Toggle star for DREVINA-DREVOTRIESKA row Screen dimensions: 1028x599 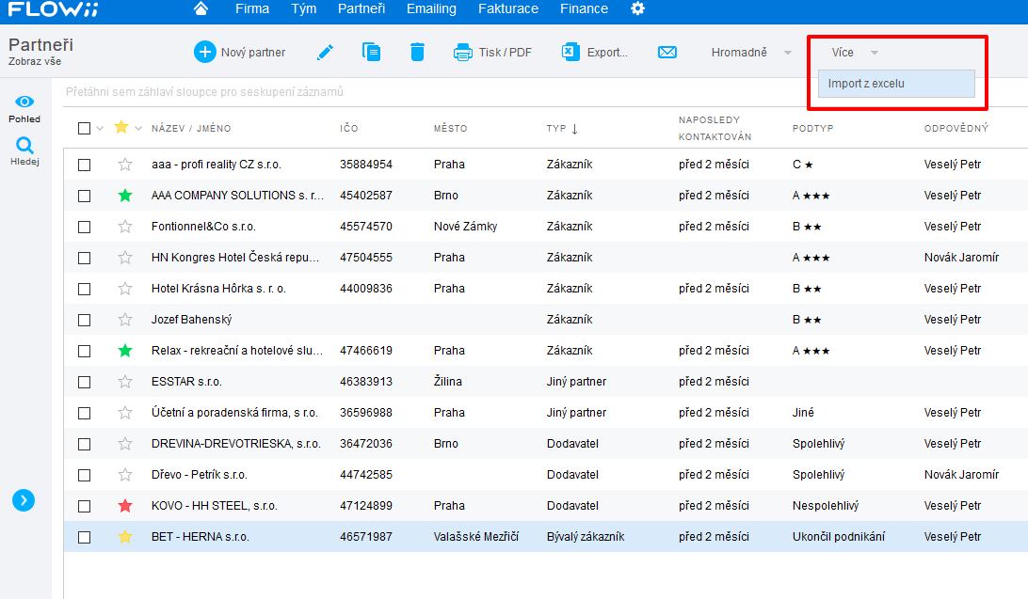(125, 444)
